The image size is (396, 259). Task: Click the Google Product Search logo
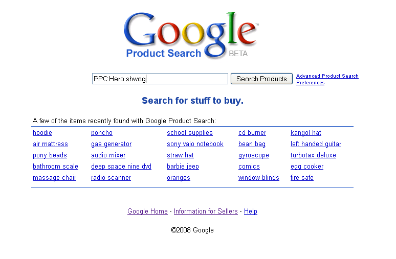pyautogui.click(x=191, y=35)
